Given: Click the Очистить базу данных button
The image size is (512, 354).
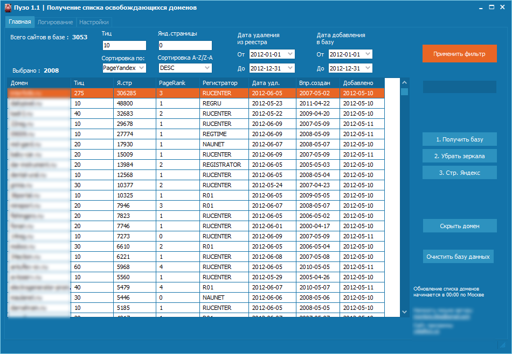Looking at the screenshot, I should click(458, 257).
